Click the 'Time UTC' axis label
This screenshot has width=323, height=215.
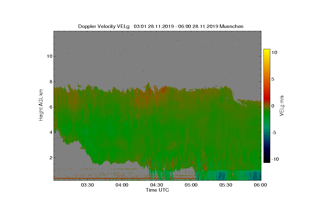(157, 190)
